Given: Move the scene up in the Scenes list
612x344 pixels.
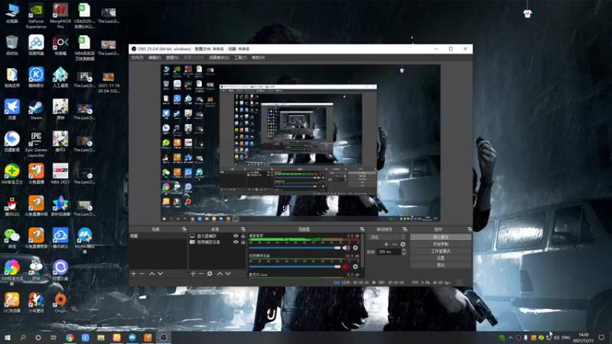Looking at the screenshot, I should pos(151,274).
